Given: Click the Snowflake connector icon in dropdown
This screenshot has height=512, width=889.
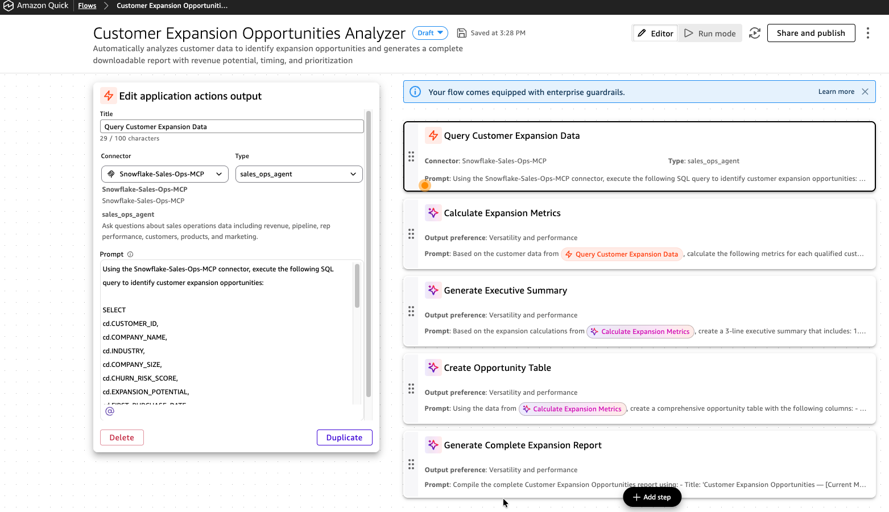Looking at the screenshot, I should pyautogui.click(x=111, y=174).
